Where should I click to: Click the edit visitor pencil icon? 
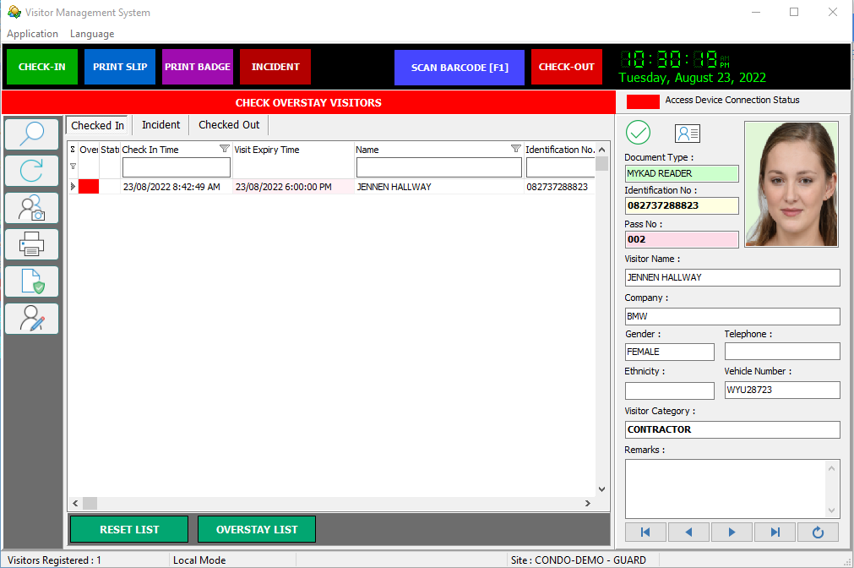[32, 319]
